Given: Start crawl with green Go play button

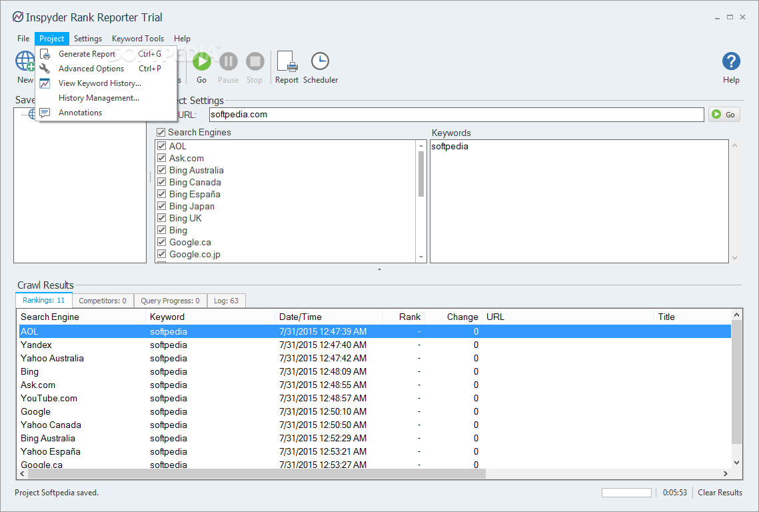Looking at the screenshot, I should pyautogui.click(x=201, y=61).
